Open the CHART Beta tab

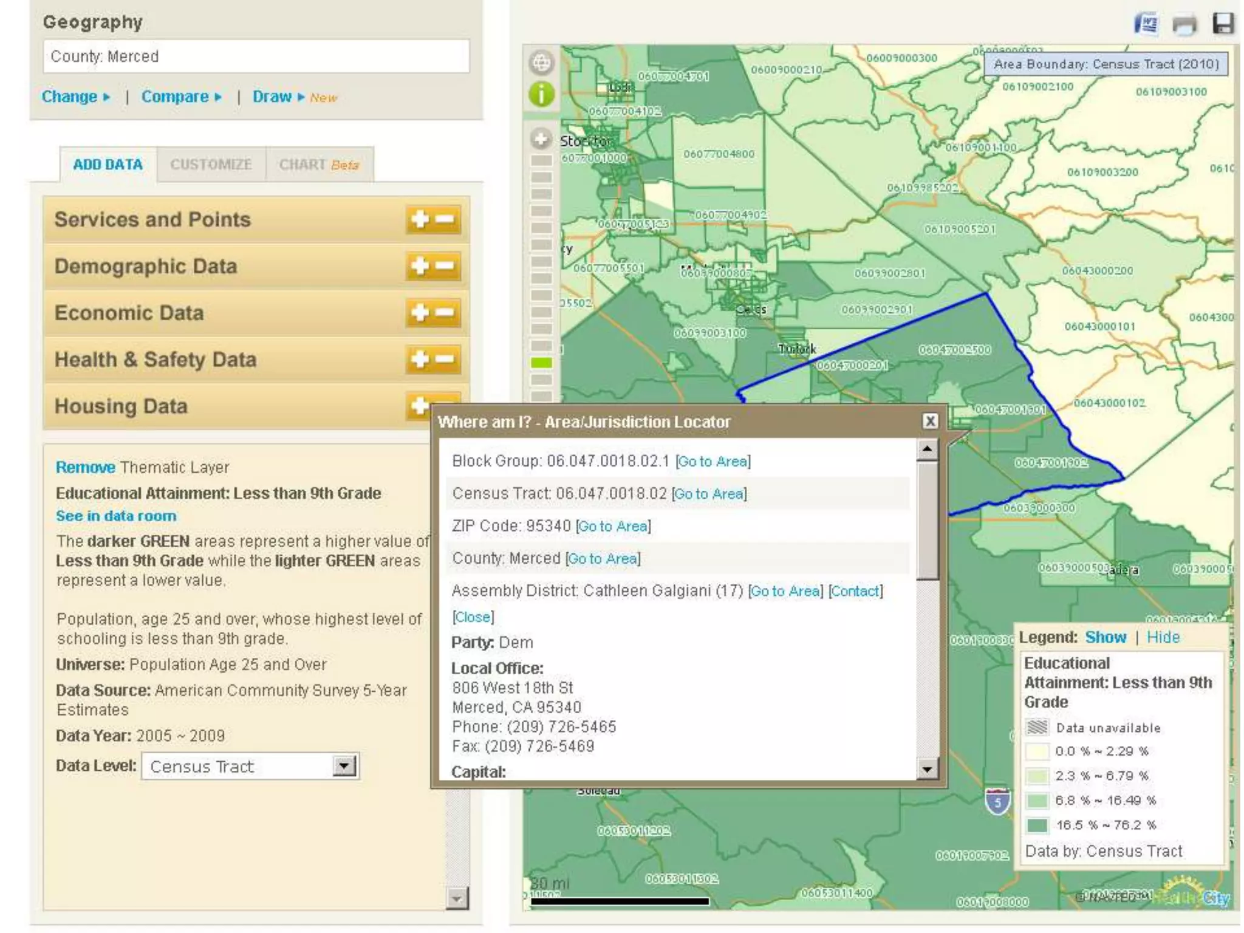(x=319, y=165)
